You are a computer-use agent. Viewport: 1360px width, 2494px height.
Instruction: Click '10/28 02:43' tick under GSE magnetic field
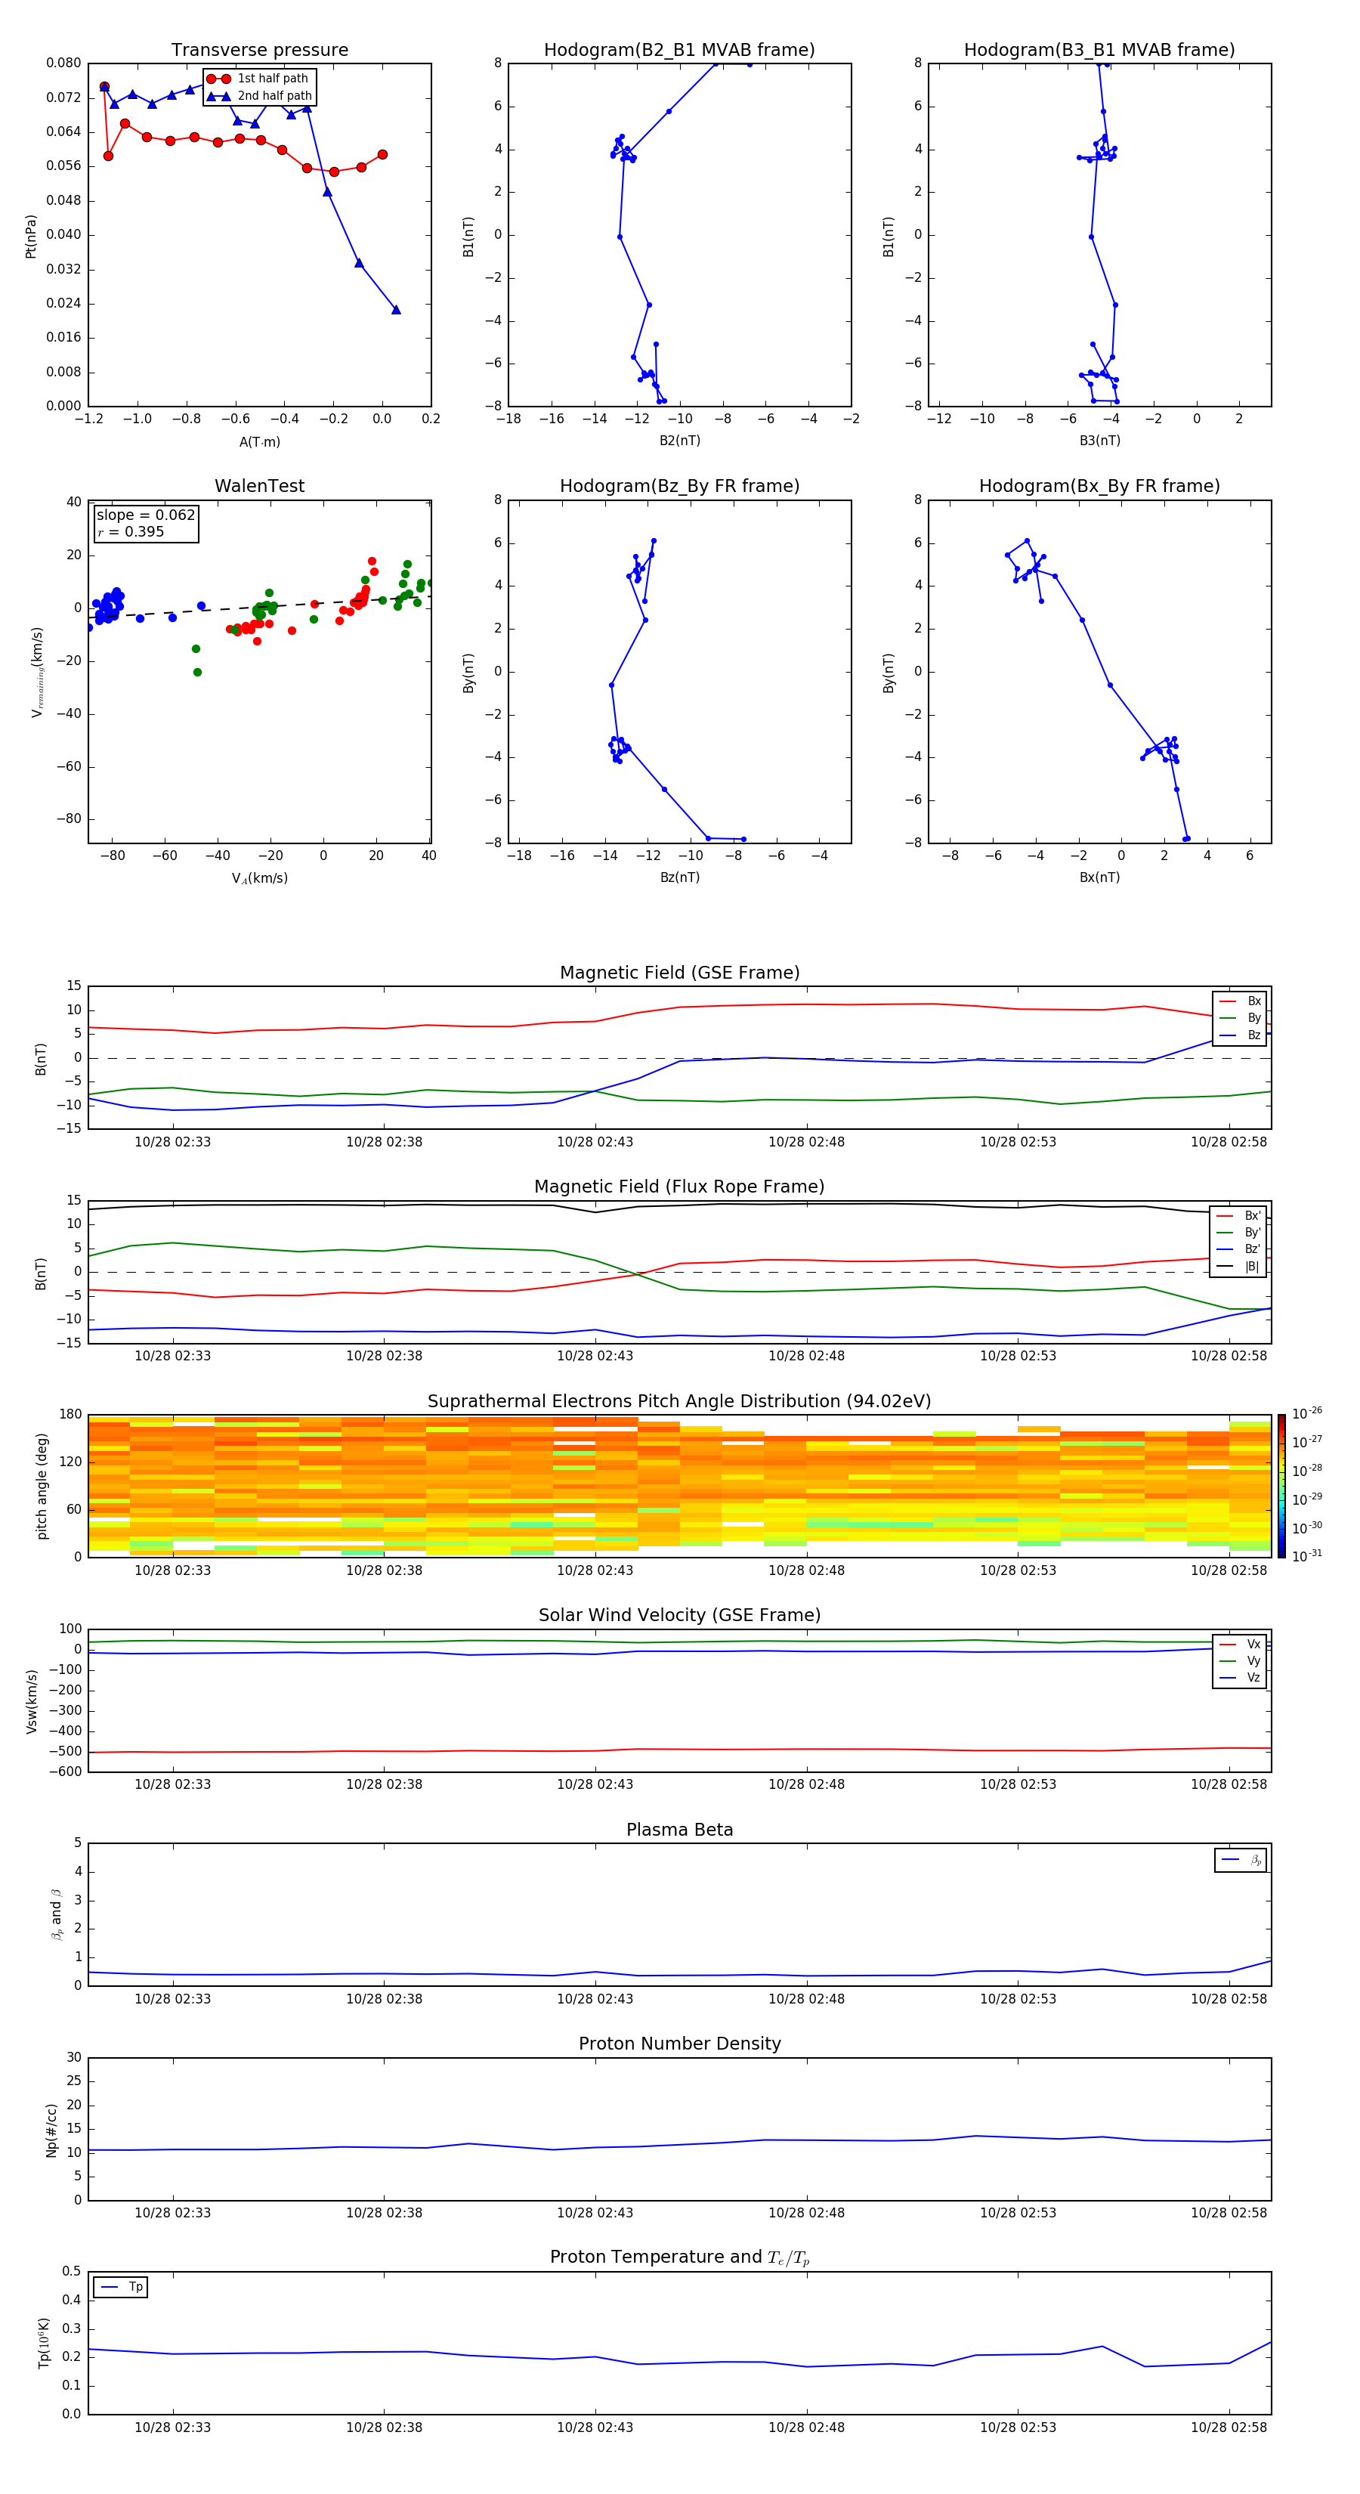595,1143
